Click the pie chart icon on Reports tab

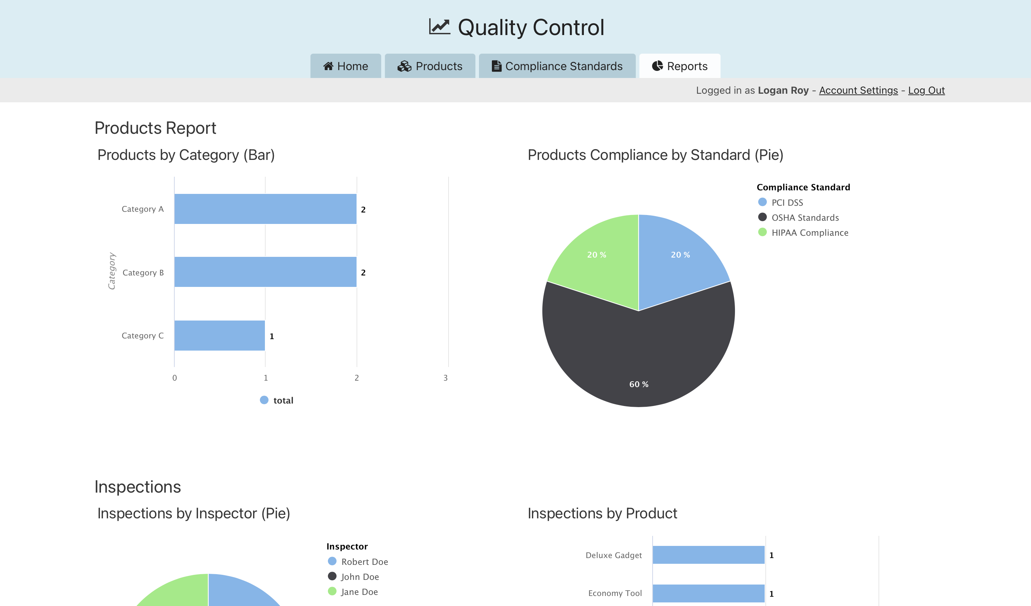coord(657,66)
